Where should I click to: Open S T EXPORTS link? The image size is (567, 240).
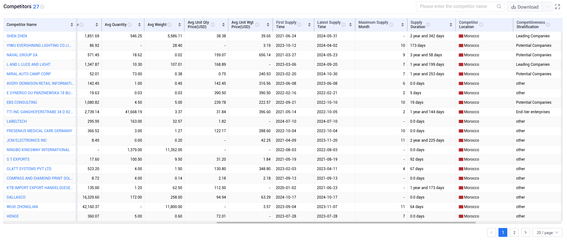18,159
